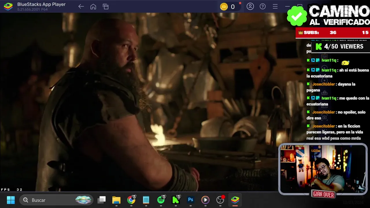Select BlueStacks icon on taskbar

pos(235,200)
